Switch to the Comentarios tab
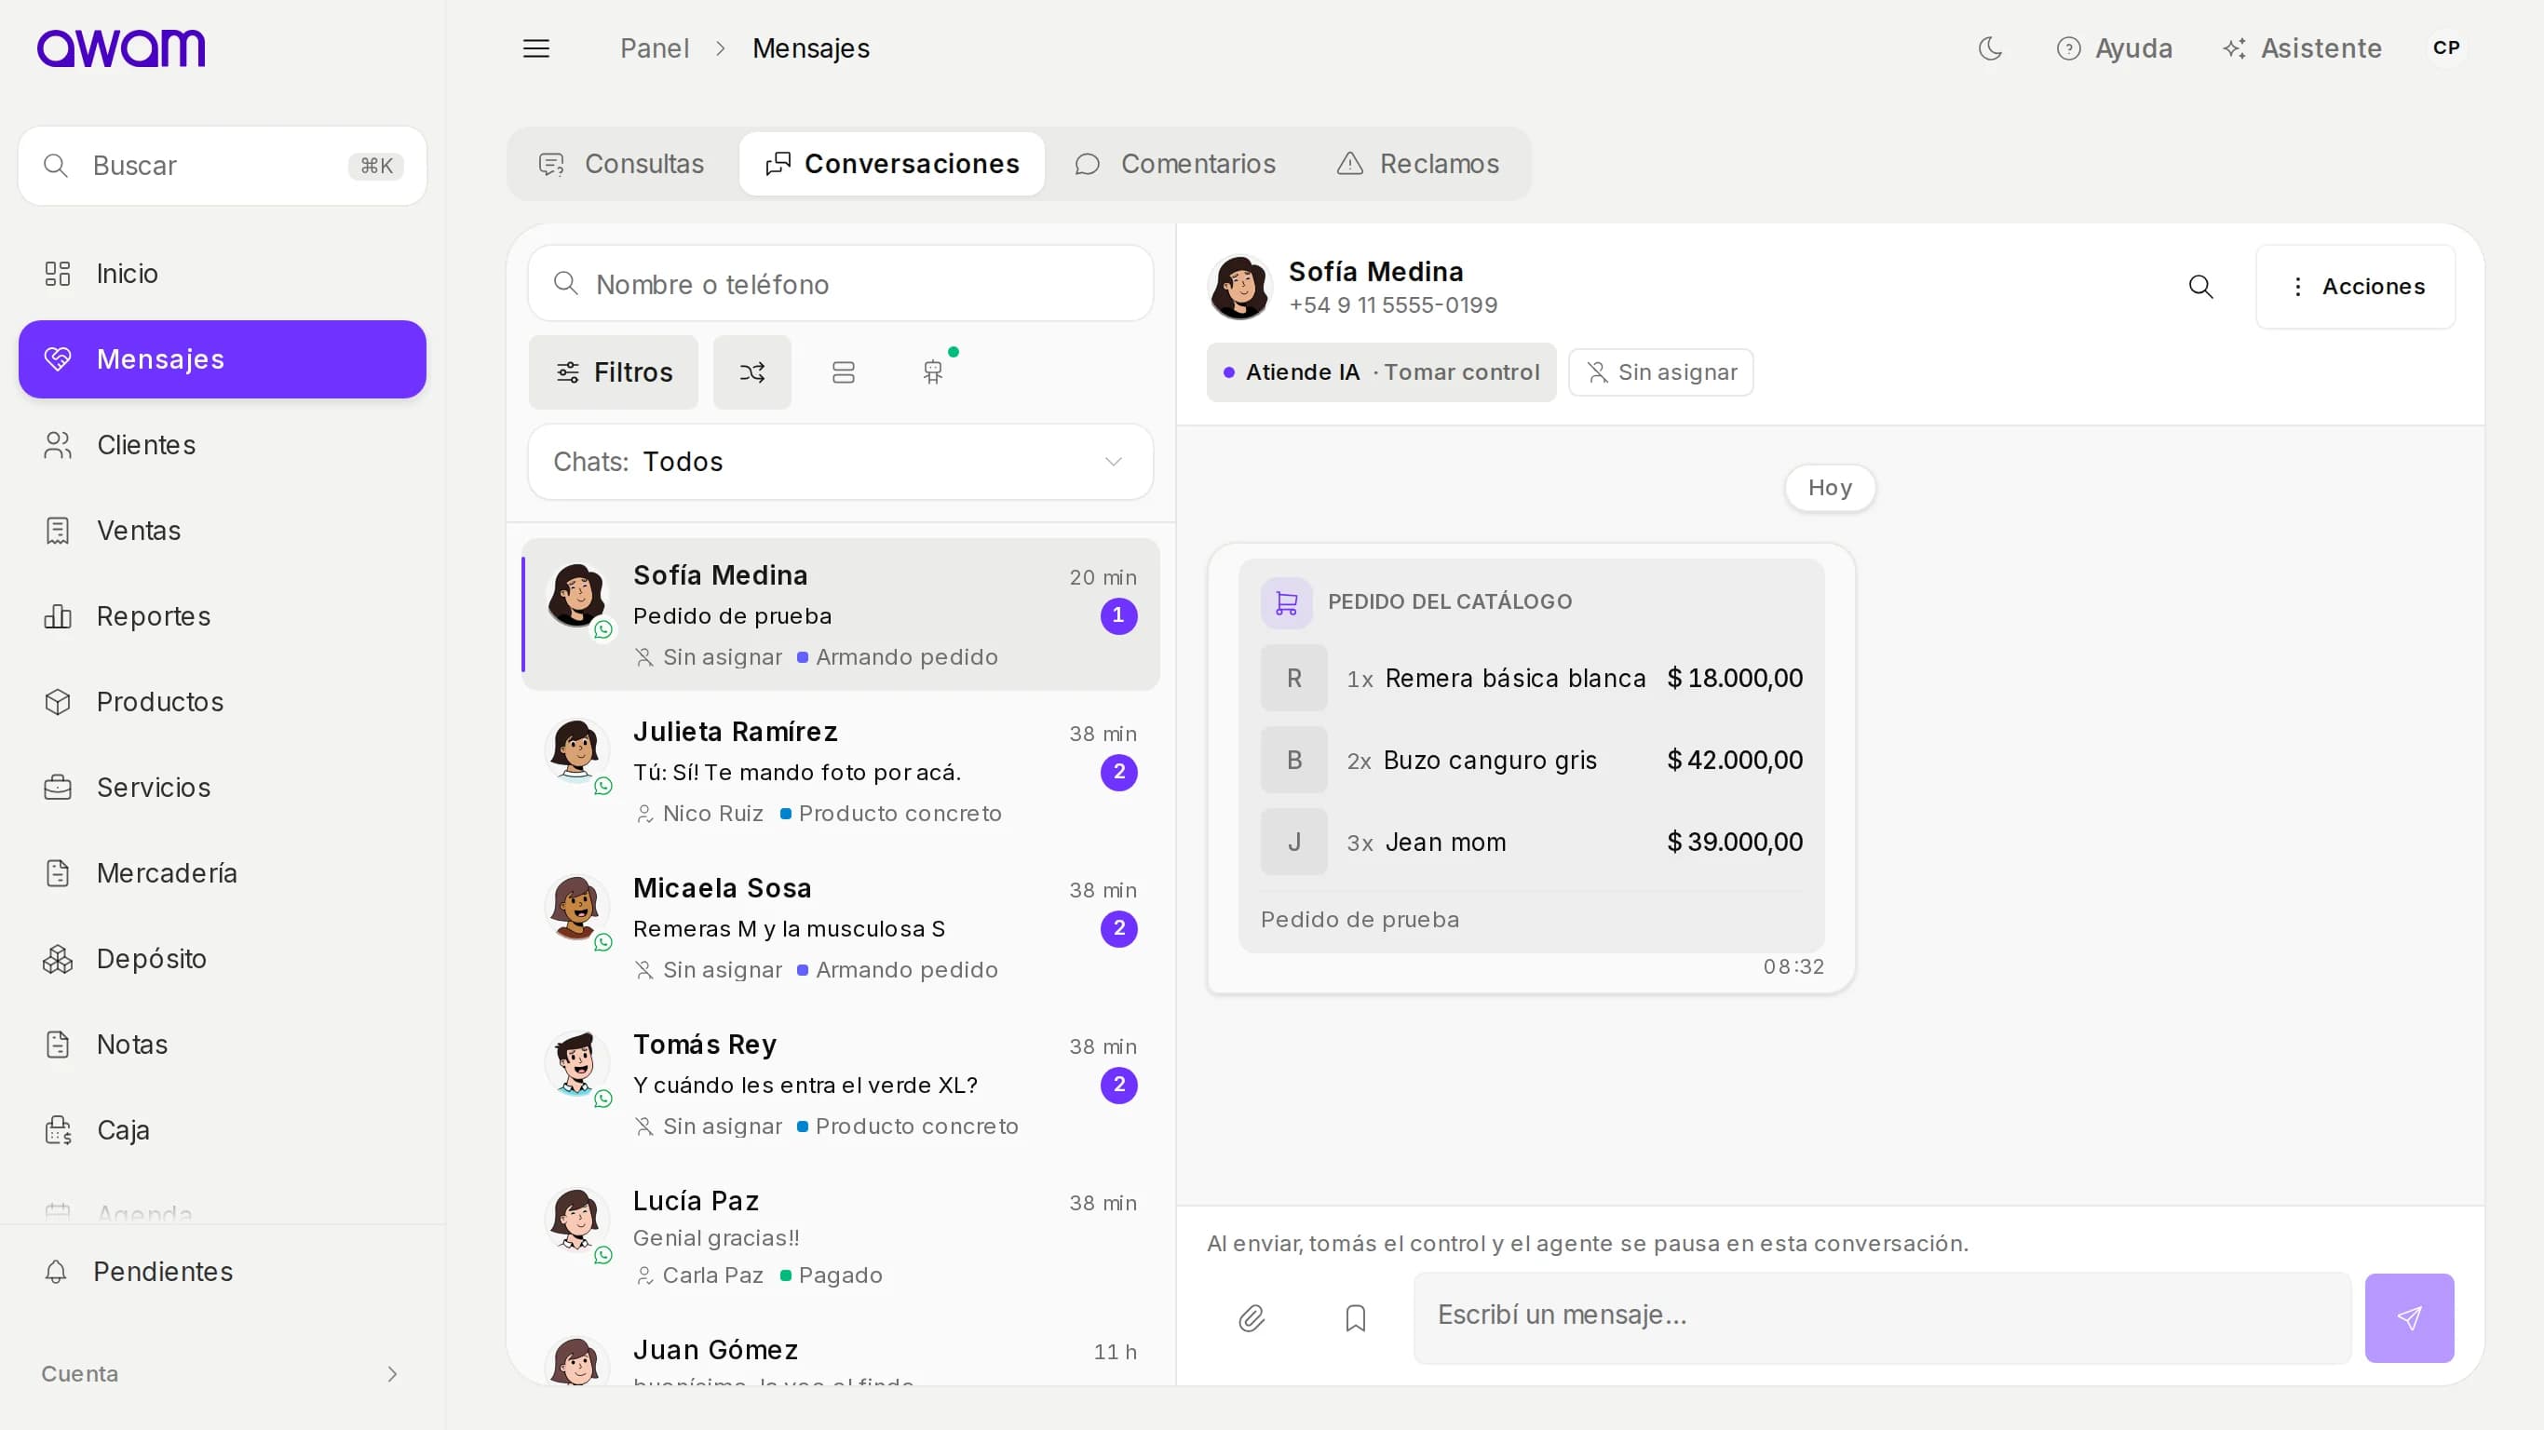The height and width of the screenshot is (1430, 2544). [1175, 164]
